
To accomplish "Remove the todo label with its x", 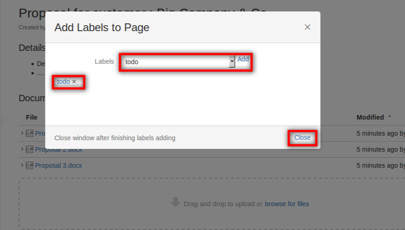I will coord(74,82).
